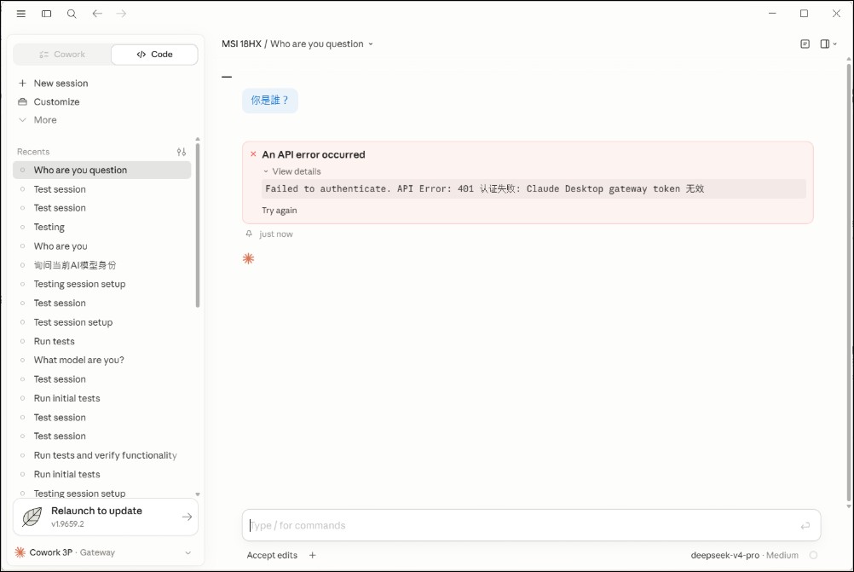Click the error message code text

pos(485,189)
